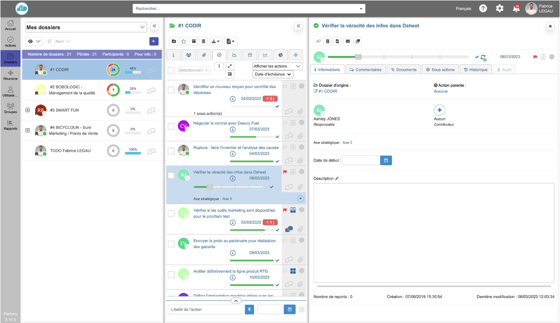Follow the #1 CODIR origin folder link
The height and width of the screenshot is (323, 560).
pyautogui.click(x=328, y=91)
